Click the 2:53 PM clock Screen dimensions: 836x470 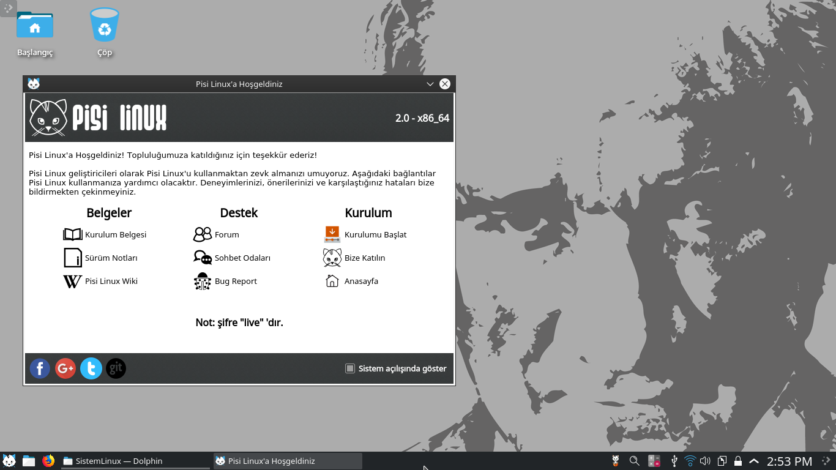click(x=789, y=461)
